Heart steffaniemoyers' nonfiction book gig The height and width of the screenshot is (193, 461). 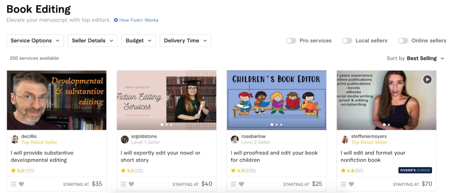point(351,184)
